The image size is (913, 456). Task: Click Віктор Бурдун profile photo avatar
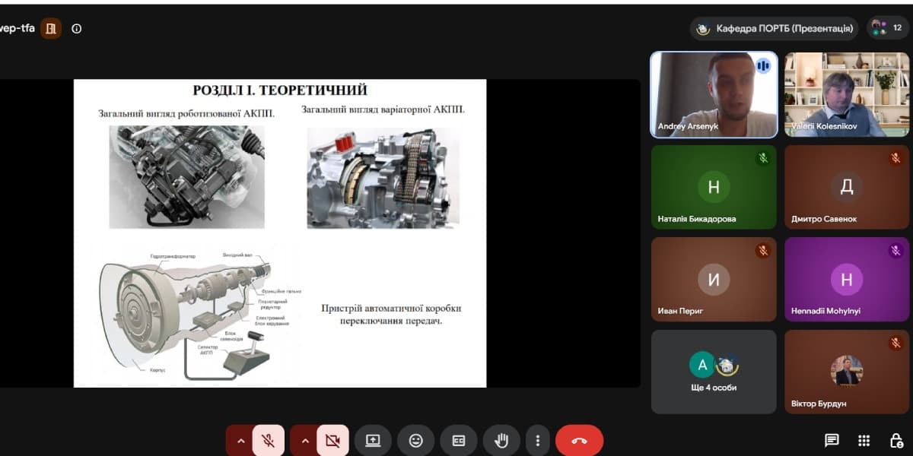point(846,370)
